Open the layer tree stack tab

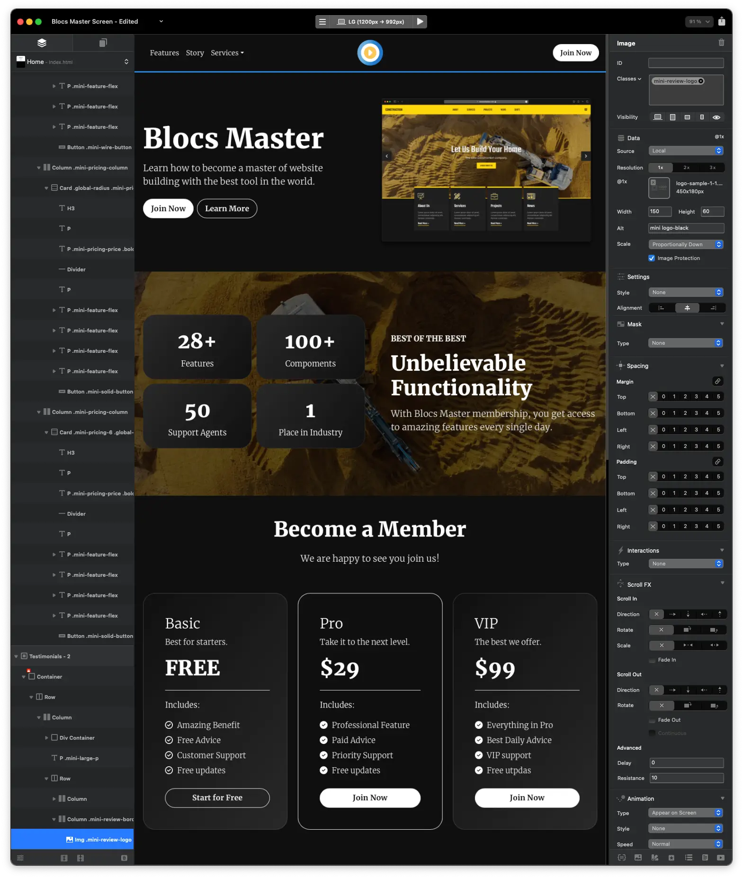42,43
